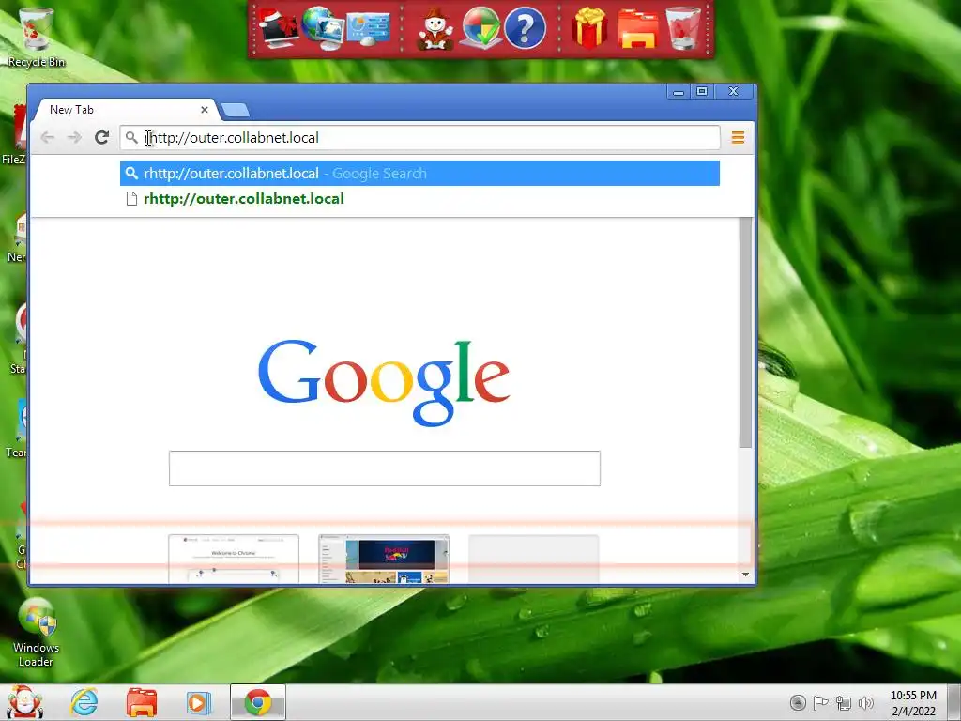Image resolution: width=961 pixels, height=721 pixels.
Task: Open the Red Bull site thumbnail
Action: click(x=384, y=559)
